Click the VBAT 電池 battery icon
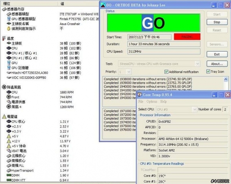The image size is (231, 184). (9, 151)
